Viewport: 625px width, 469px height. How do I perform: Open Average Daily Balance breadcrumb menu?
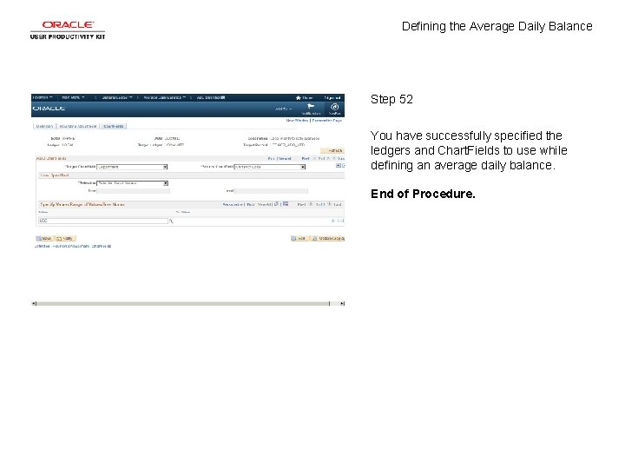tap(164, 97)
